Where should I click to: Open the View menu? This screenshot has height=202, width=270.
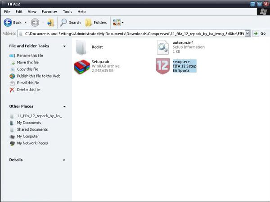coord(32,12)
